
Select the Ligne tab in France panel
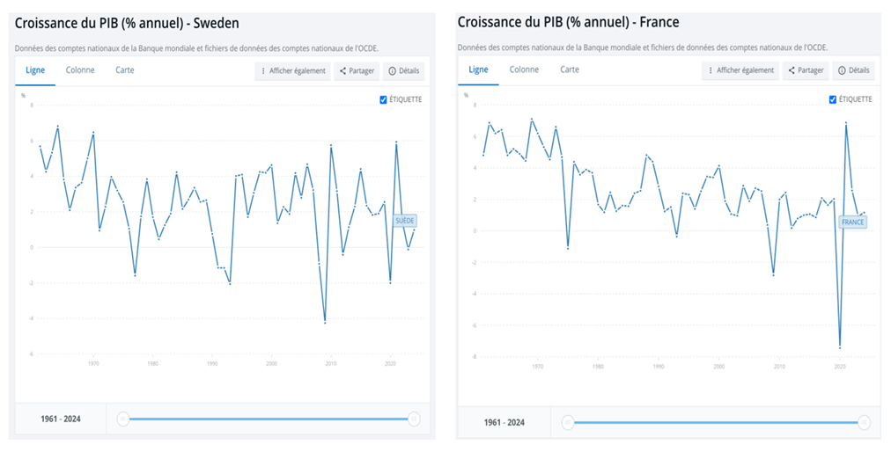point(478,69)
